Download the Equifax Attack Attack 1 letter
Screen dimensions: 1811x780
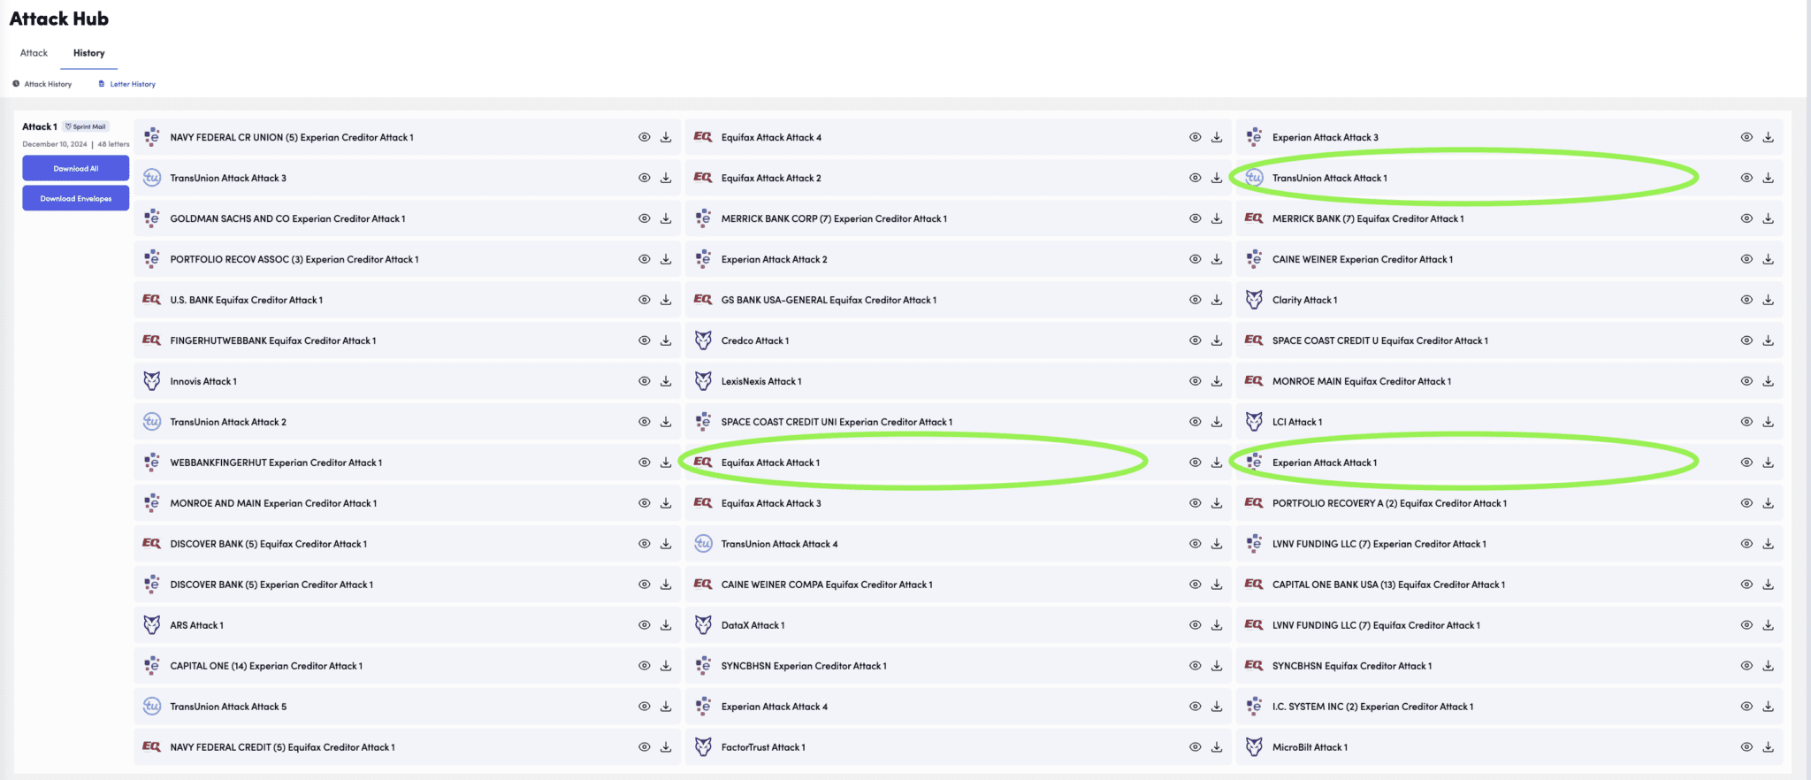pos(1217,463)
